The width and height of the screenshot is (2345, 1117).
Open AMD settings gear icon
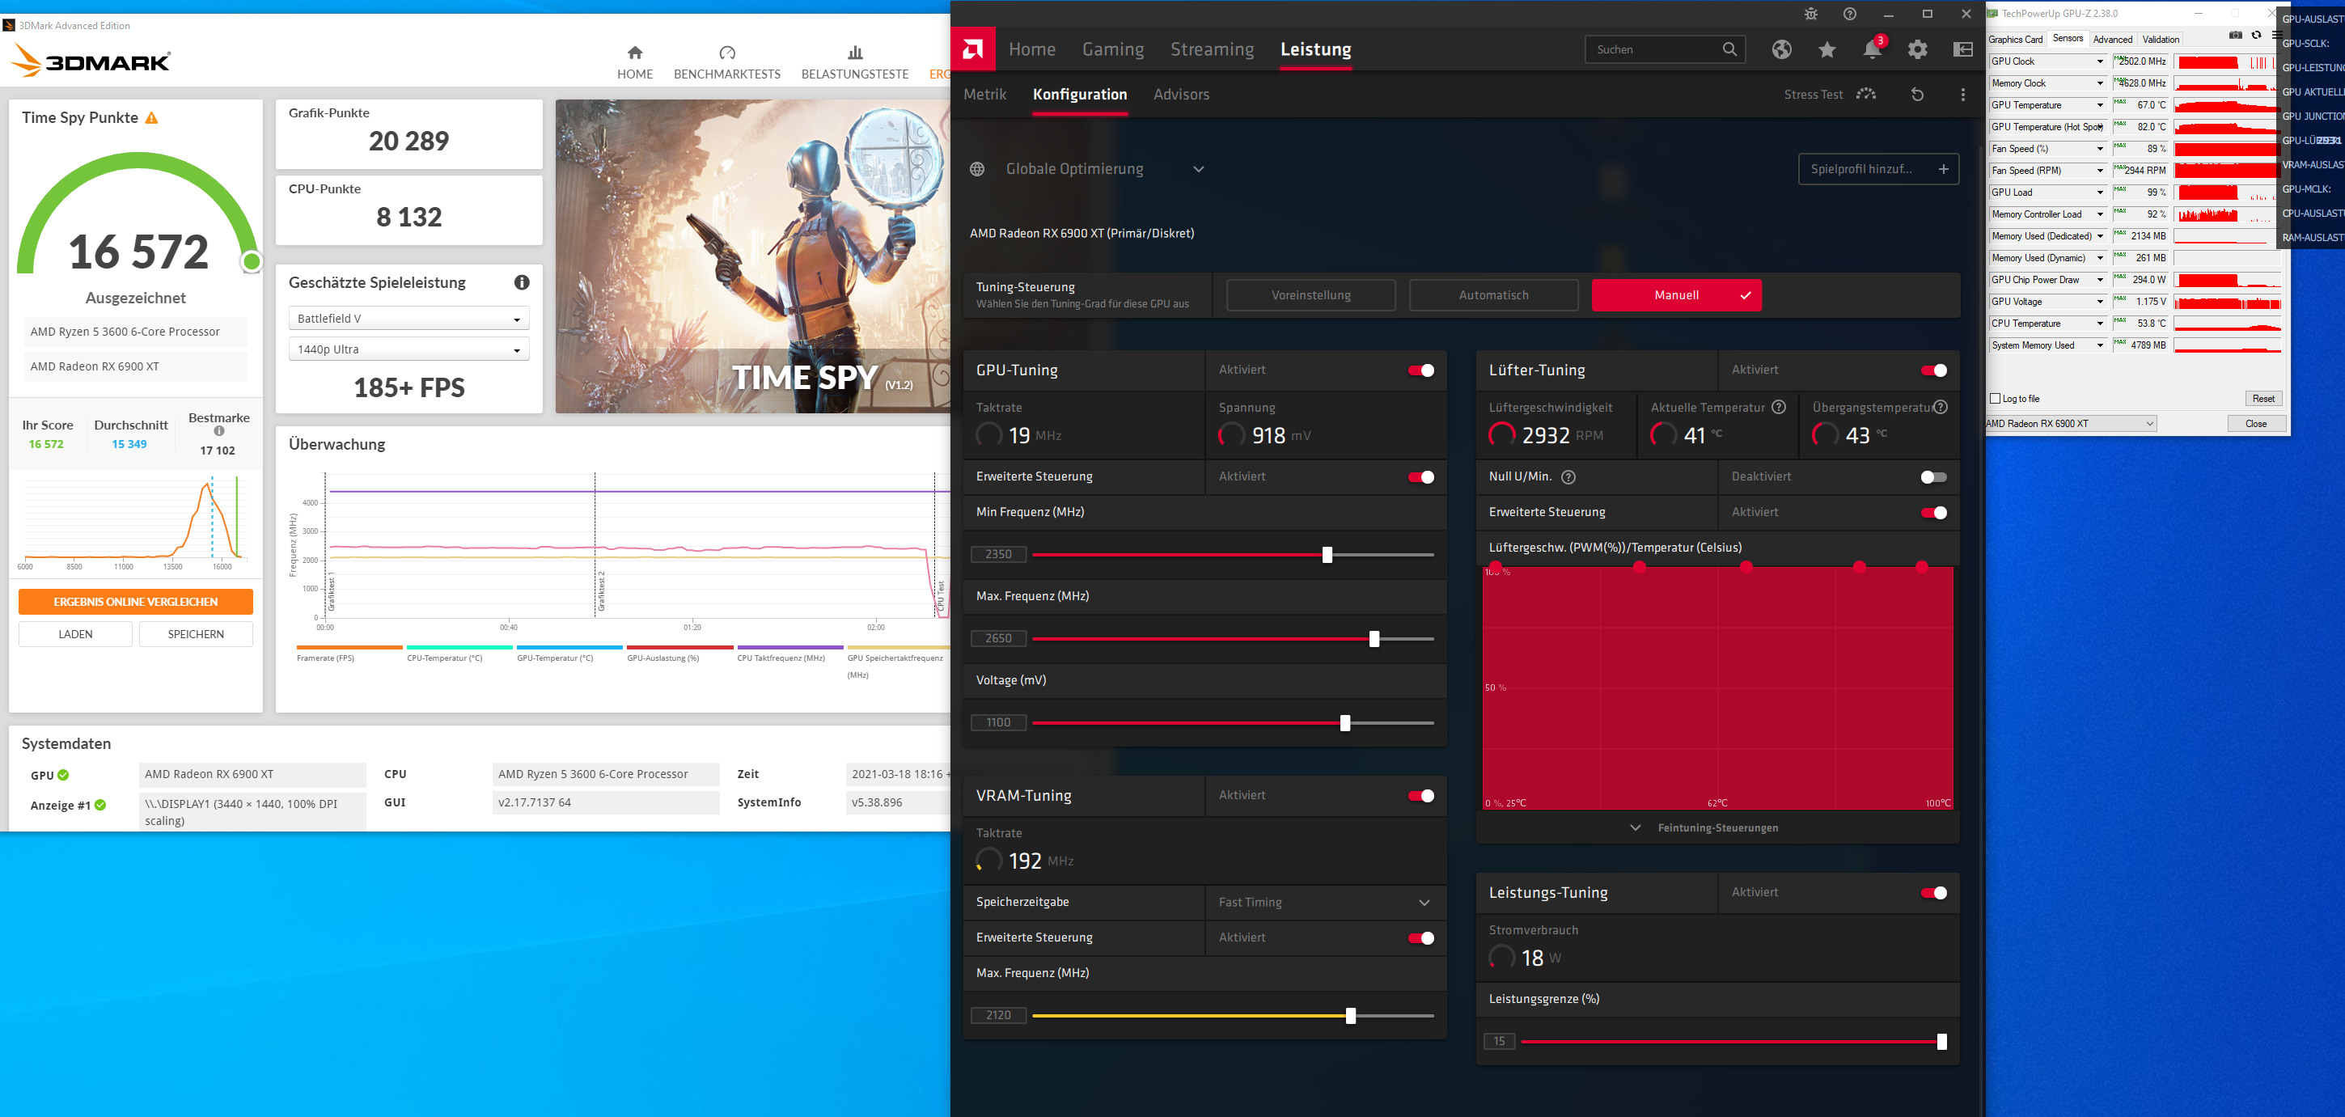1917,50
